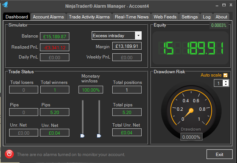This screenshot has width=237, height=163.
Task: Open the Trade Activity Alarms tab
Action: click(89, 17)
